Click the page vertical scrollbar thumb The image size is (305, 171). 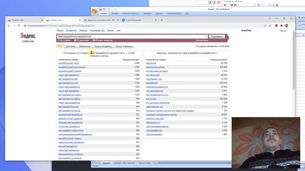click(294, 60)
